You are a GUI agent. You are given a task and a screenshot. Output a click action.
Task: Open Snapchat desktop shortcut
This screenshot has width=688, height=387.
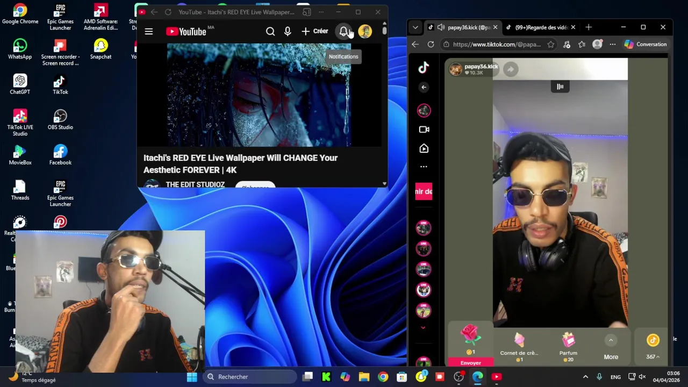(101, 49)
